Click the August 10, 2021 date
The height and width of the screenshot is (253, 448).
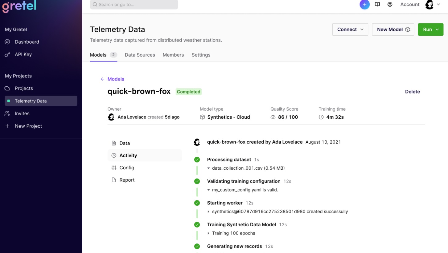(x=323, y=142)
